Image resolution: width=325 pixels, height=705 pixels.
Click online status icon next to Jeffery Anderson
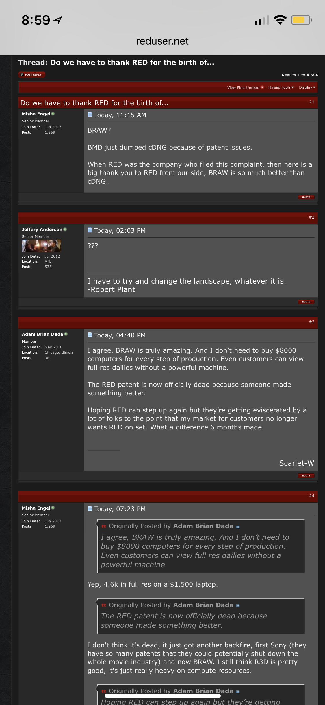pyautogui.click(x=65, y=229)
